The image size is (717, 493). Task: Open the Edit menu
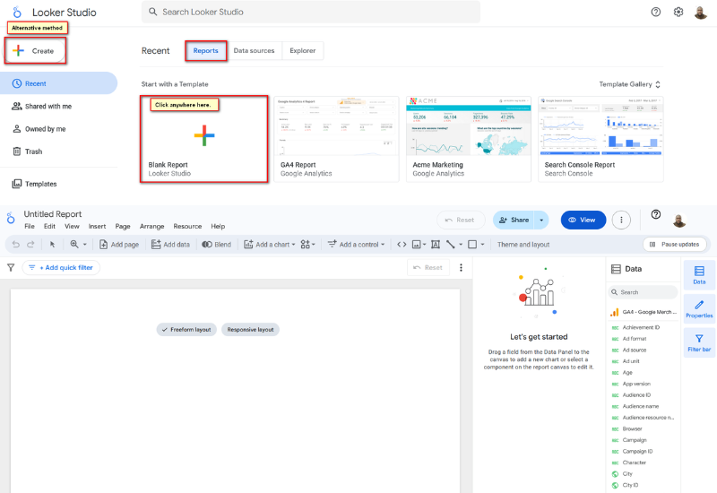[49, 227]
